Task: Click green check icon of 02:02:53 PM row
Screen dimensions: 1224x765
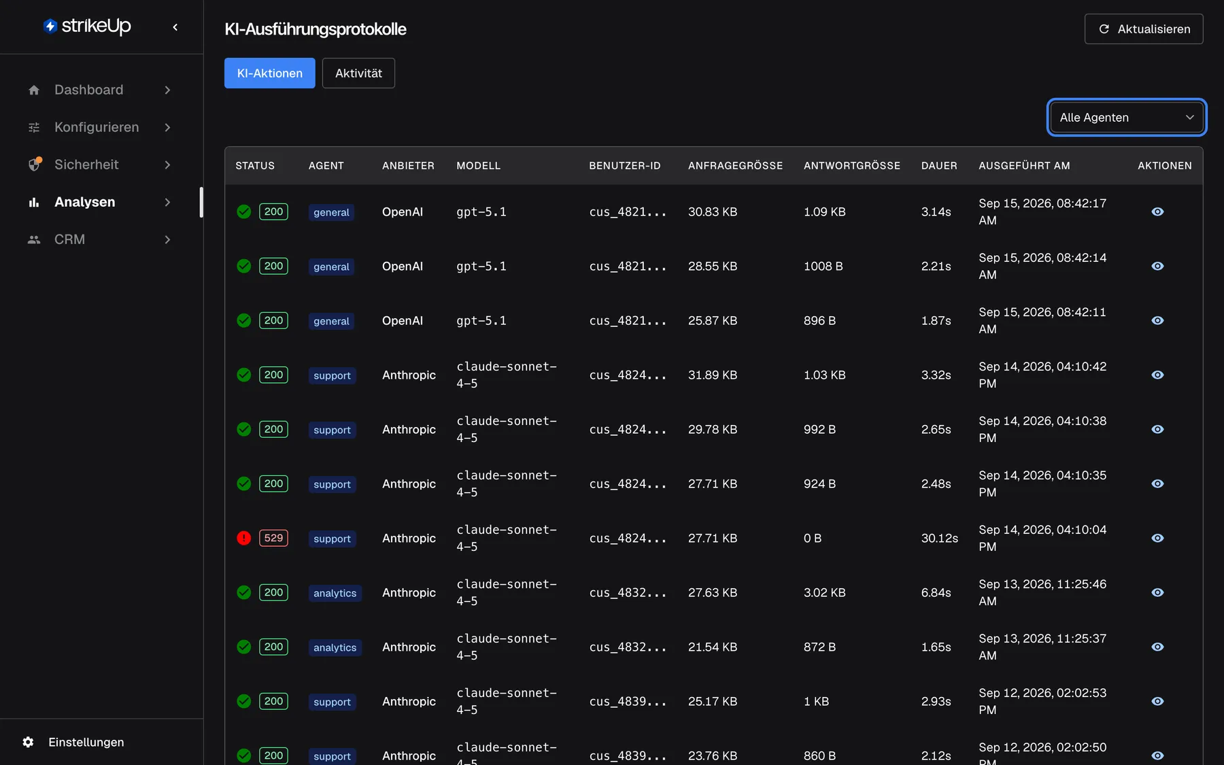Action: tap(244, 701)
